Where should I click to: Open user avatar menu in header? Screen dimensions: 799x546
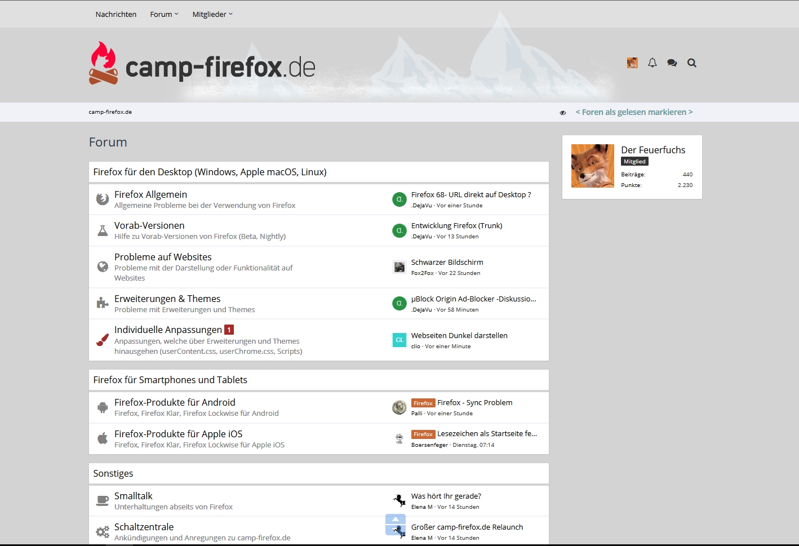coord(632,63)
